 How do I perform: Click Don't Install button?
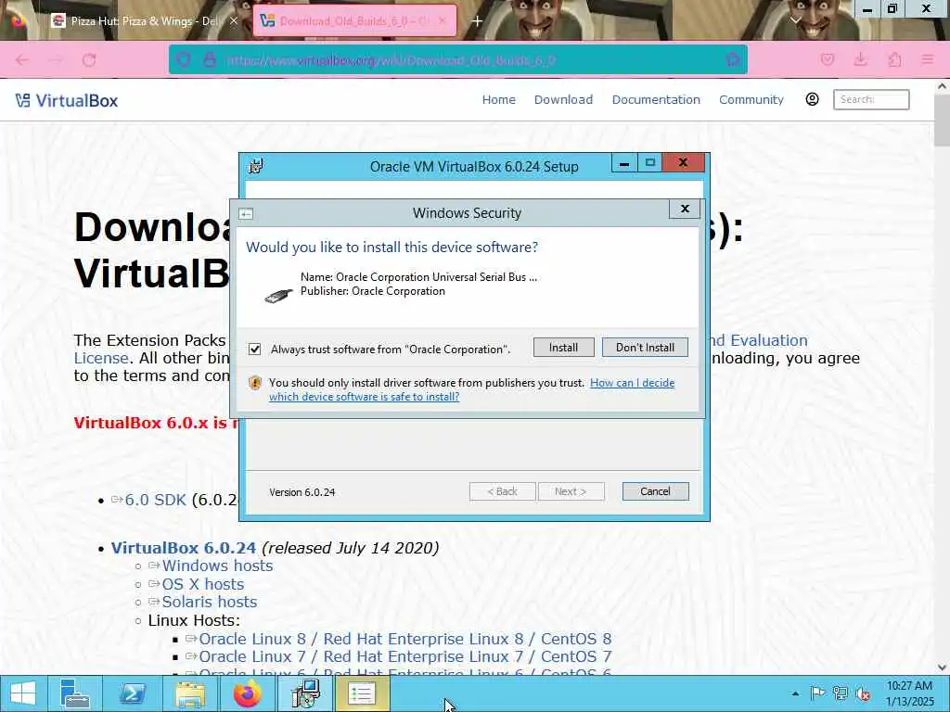[x=645, y=348]
